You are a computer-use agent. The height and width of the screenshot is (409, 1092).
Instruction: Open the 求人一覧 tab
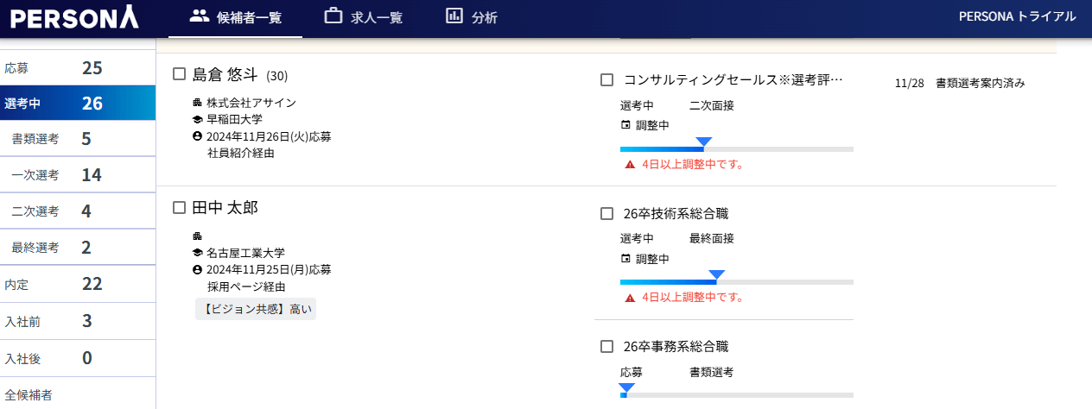(363, 17)
